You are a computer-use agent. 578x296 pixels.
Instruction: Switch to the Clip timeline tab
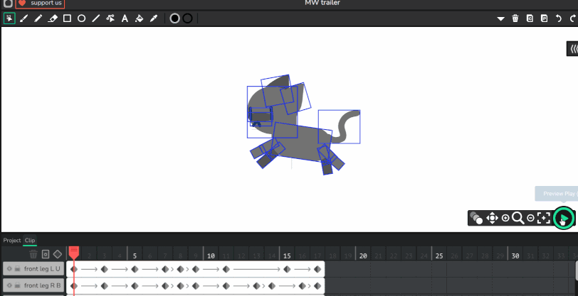click(30, 241)
